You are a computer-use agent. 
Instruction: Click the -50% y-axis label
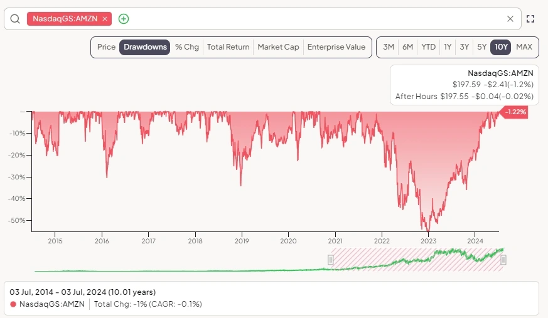tap(16, 221)
